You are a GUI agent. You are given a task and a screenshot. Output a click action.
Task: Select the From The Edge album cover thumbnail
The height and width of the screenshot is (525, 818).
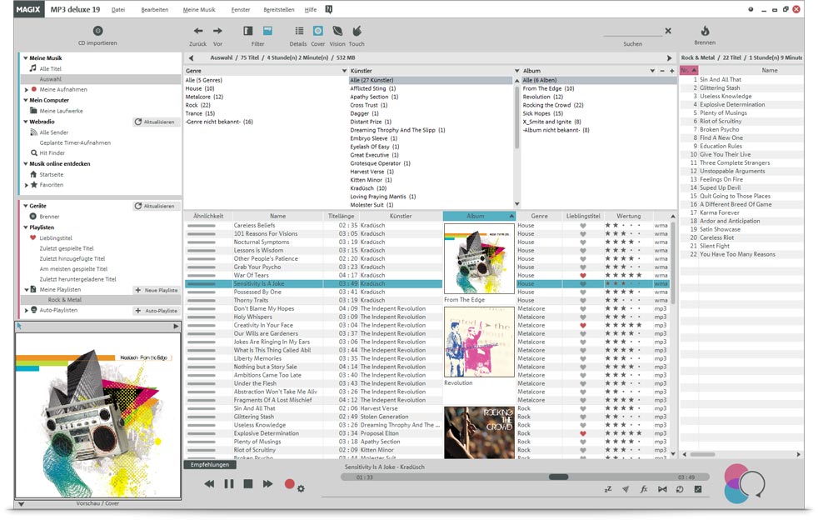click(479, 258)
